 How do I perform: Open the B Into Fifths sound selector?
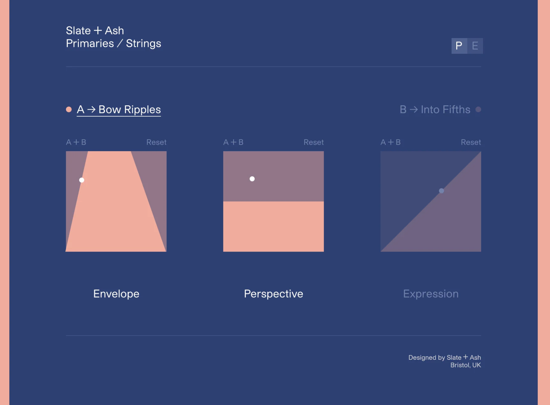tap(435, 109)
